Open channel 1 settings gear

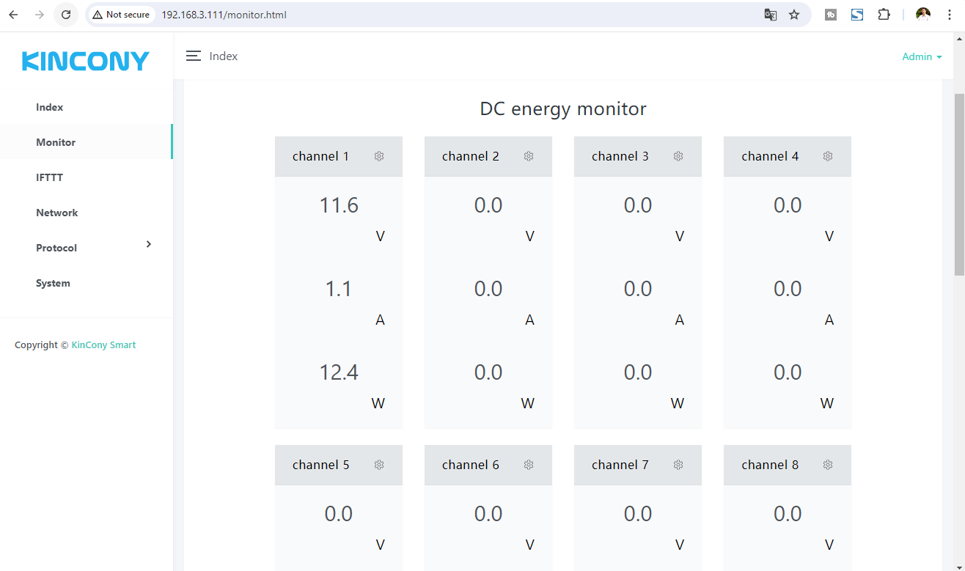click(x=379, y=156)
